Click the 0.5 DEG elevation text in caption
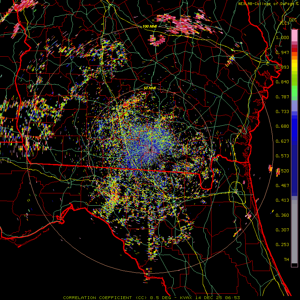This screenshot has height=300, width=300. click(x=161, y=298)
